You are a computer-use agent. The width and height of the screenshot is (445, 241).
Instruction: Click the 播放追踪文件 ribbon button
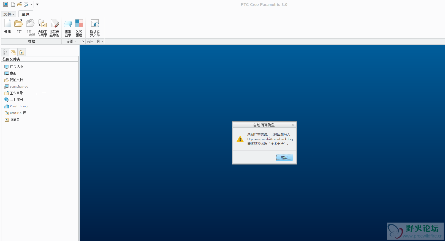coord(95,28)
